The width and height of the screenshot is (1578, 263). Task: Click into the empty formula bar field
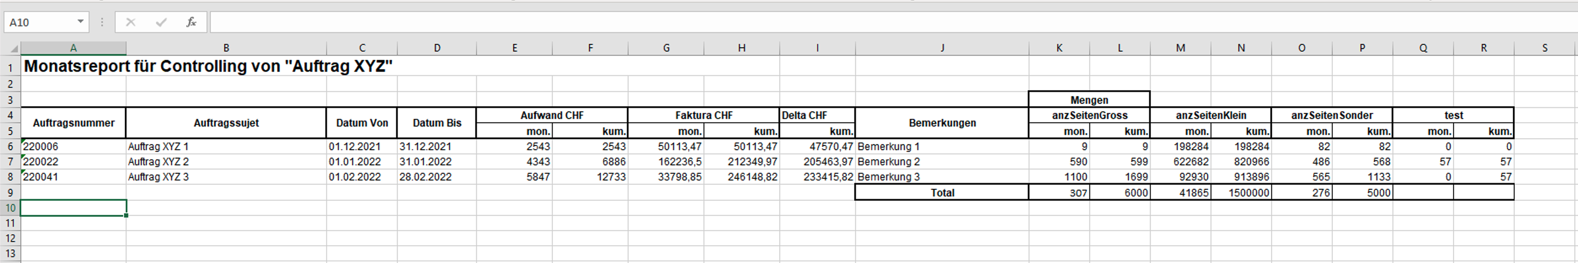858,23
